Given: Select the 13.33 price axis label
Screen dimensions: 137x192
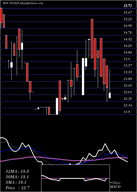Looking at the screenshot, I should [x=128, y=72].
